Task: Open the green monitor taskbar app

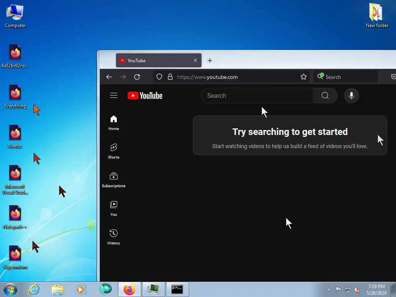Action: point(153,289)
